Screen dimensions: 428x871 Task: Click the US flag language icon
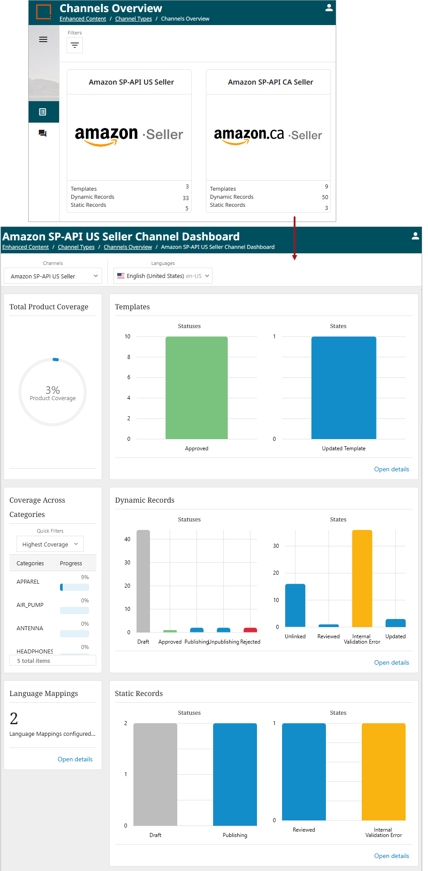pos(121,276)
